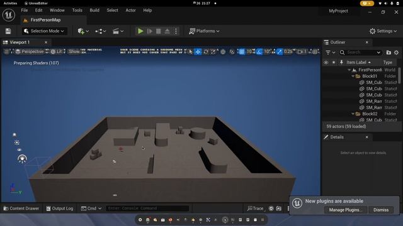403x226 pixels.
Task: Click the Outliner pin column header
Action: pos(341,63)
